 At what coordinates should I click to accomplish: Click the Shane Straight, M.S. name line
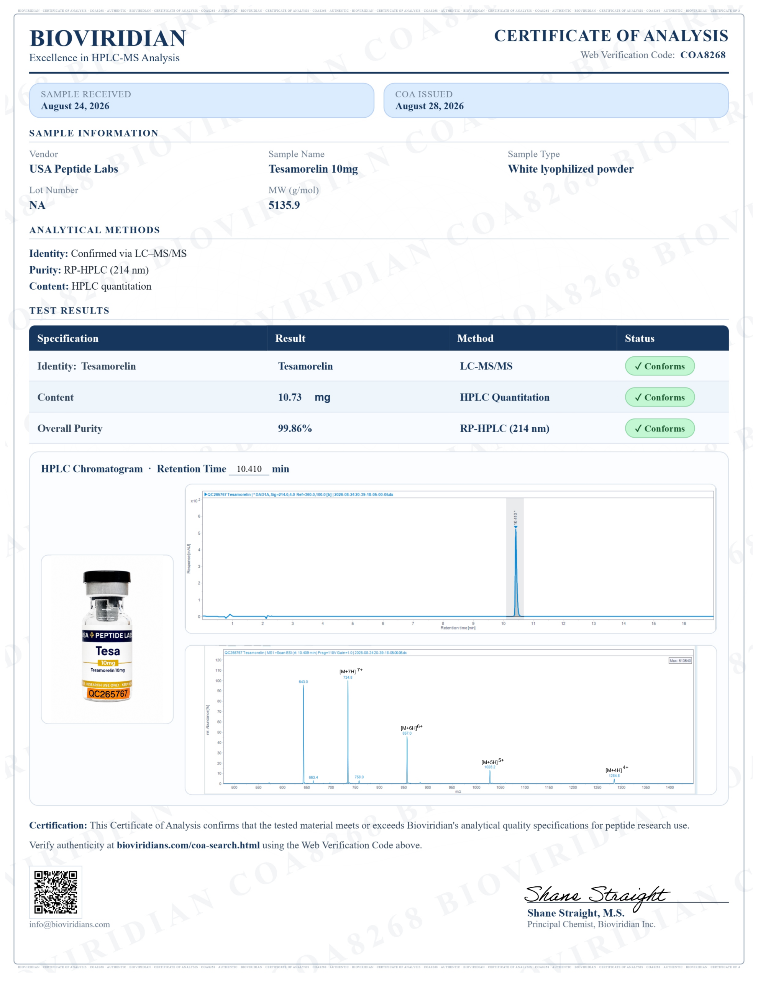pos(576,913)
